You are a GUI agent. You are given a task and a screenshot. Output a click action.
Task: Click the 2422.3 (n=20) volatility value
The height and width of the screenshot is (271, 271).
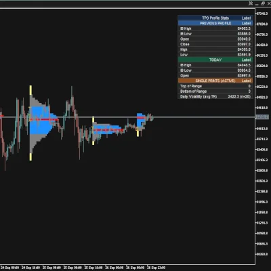coord(239,97)
